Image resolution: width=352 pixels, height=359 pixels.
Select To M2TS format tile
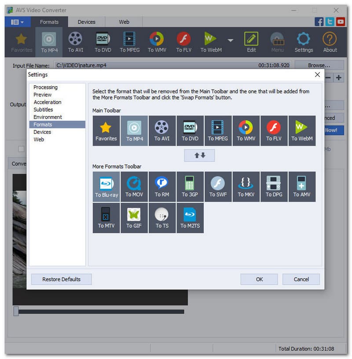pos(190,218)
